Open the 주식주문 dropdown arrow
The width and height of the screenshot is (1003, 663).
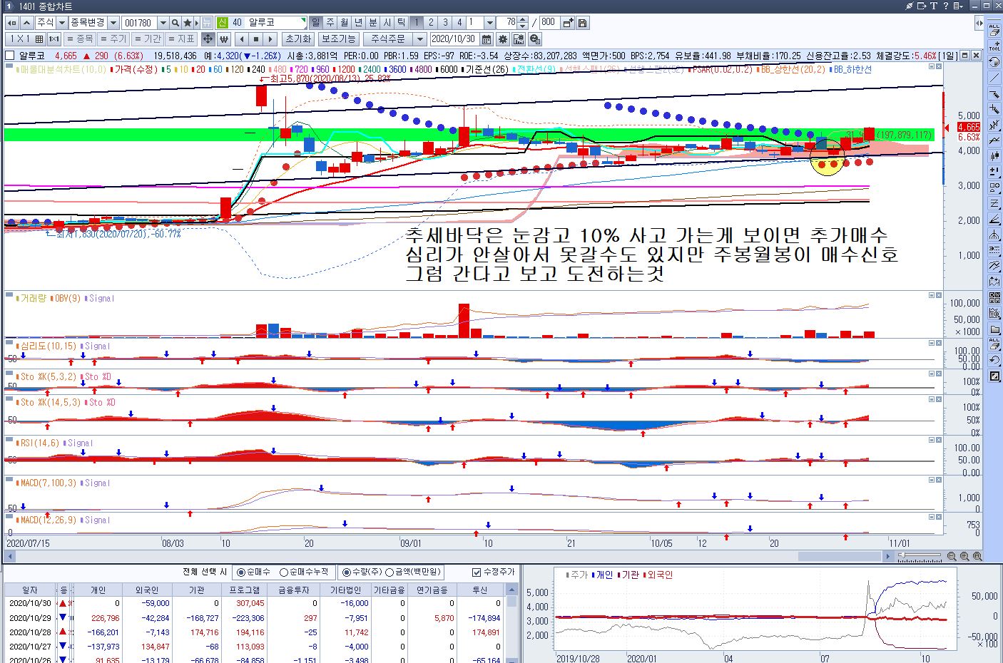pyautogui.click(x=420, y=39)
